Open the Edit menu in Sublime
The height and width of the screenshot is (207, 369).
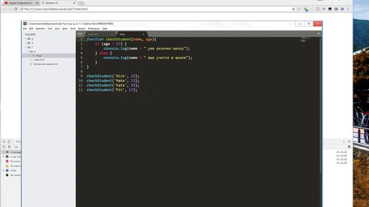coord(31,29)
